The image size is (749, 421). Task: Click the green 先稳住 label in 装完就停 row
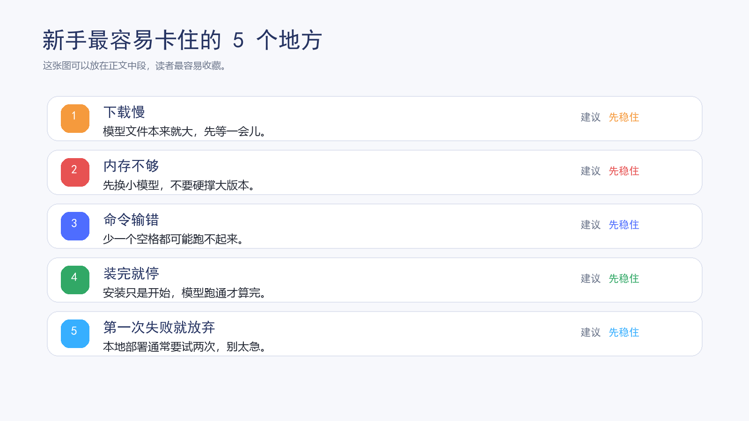click(x=624, y=278)
